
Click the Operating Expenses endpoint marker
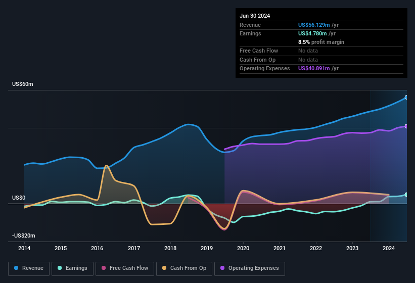pyautogui.click(x=406, y=126)
